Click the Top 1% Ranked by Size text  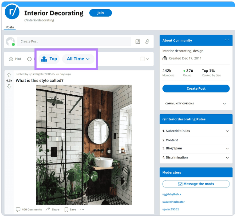(x=211, y=73)
